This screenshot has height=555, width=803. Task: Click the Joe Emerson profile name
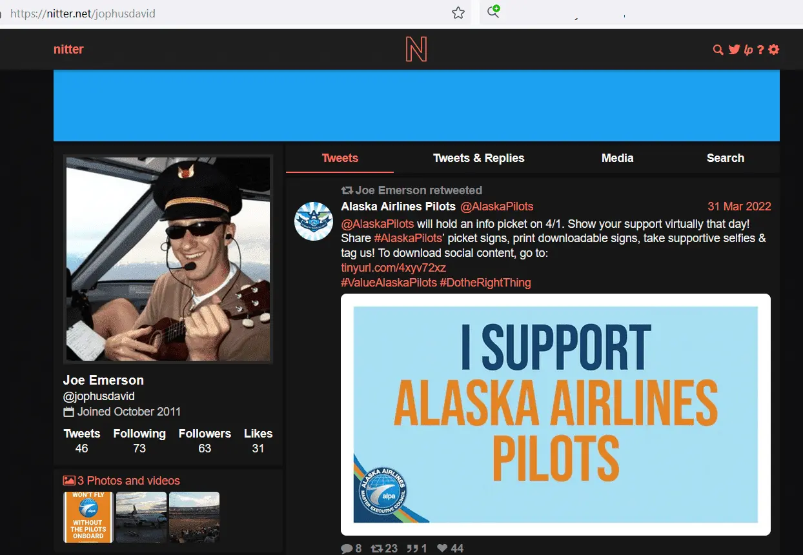tap(103, 380)
